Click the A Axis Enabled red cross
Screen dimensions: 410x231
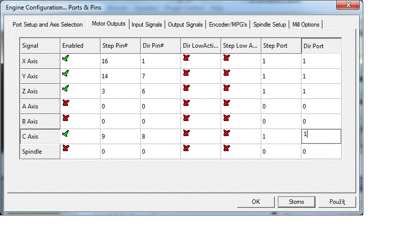pos(66,103)
